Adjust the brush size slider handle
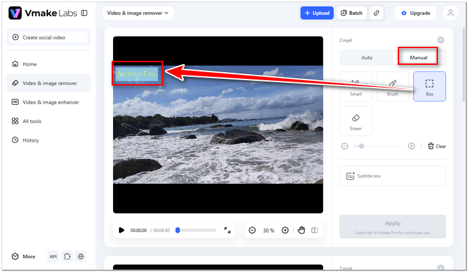Image resolution: width=468 pixels, height=272 pixels. pos(361,146)
